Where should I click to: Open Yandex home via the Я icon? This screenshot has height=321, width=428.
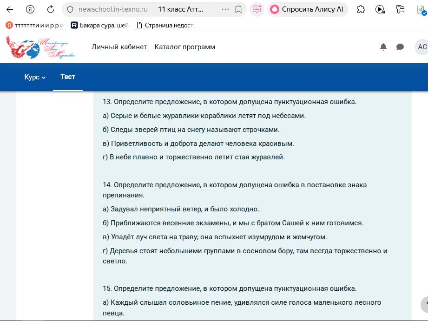[30, 10]
